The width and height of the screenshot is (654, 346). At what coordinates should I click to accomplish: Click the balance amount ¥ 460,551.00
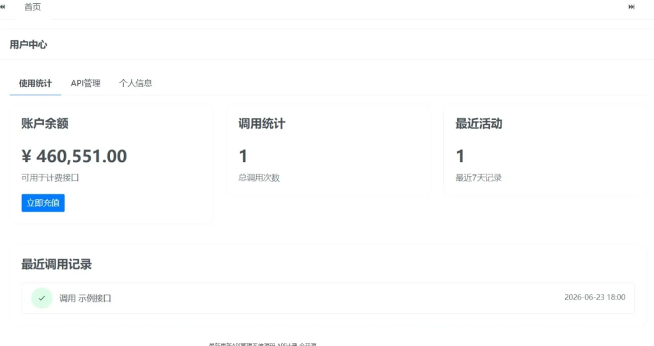[74, 156]
